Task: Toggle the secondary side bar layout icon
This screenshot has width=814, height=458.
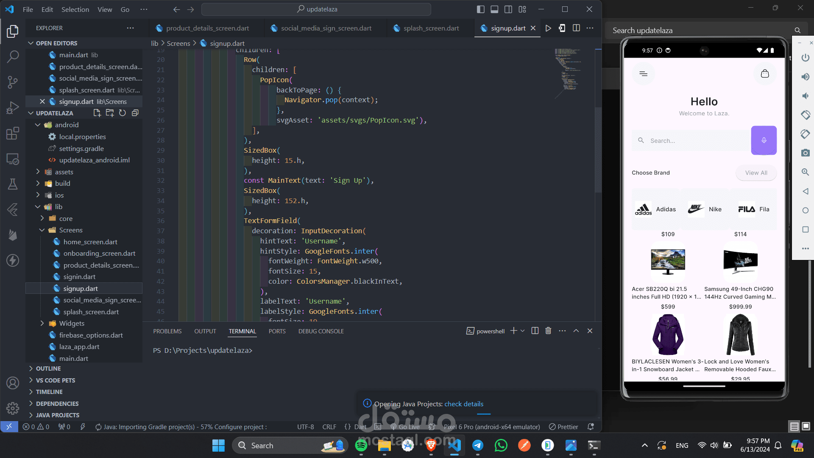Action: point(508,9)
